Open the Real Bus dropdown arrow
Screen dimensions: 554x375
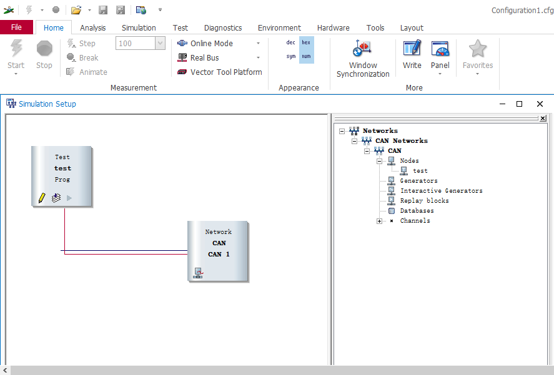point(259,57)
